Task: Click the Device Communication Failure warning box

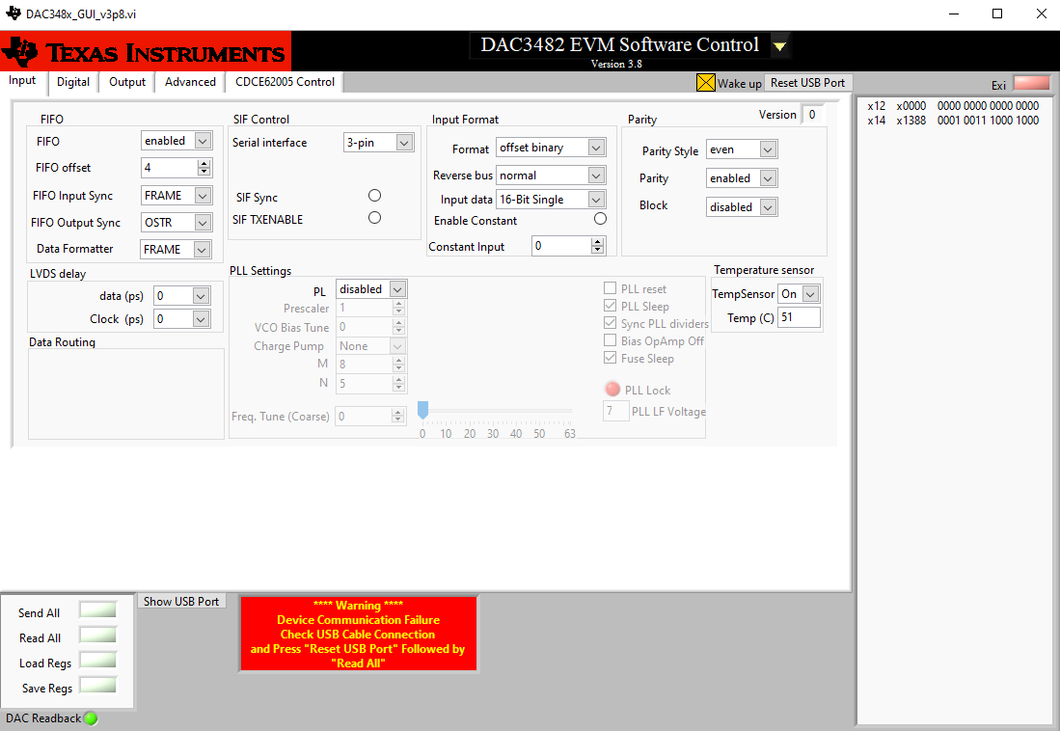Action: tap(358, 634)
